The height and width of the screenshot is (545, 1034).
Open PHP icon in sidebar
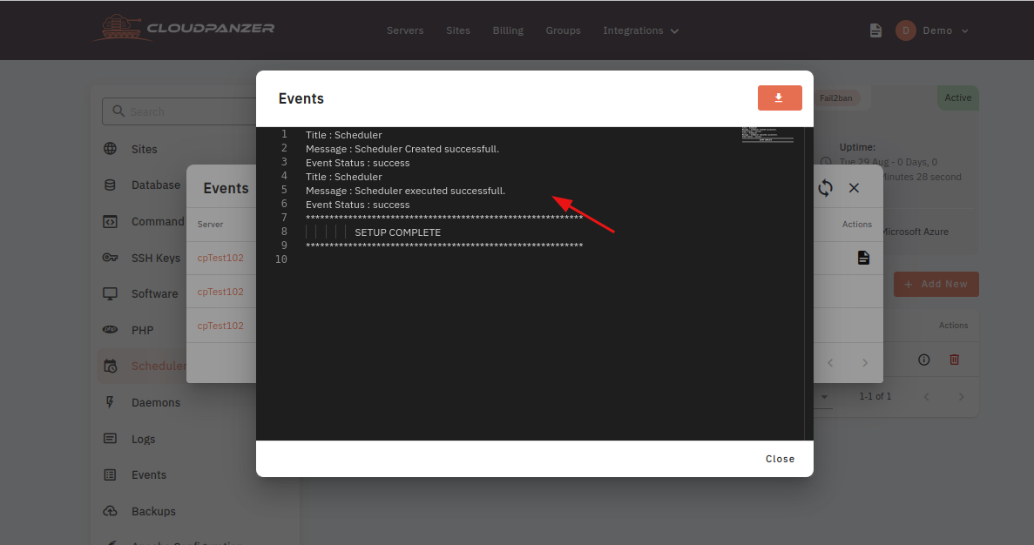[x=110, y=329]
